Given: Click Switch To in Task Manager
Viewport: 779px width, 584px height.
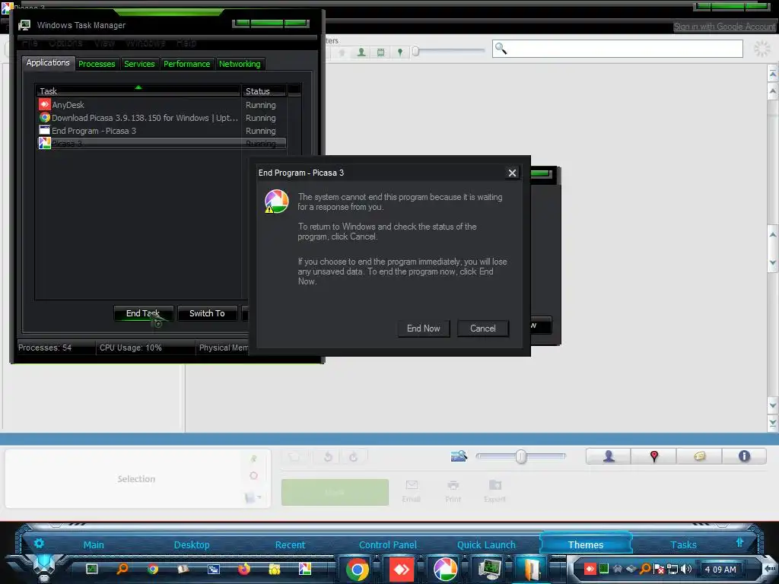Looking at the screenshot, I should pos(207,313).
